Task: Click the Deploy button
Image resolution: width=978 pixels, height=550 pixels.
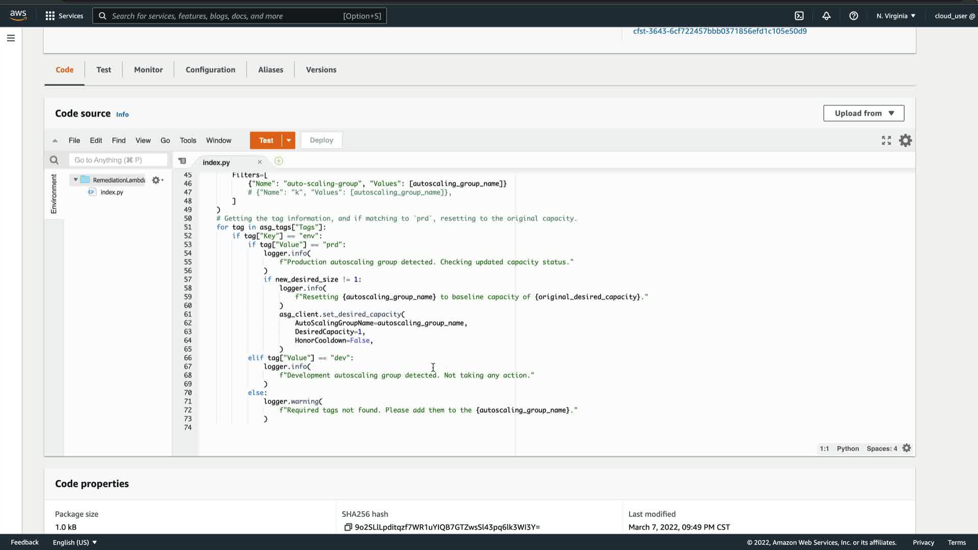Action: coord(321,141)
